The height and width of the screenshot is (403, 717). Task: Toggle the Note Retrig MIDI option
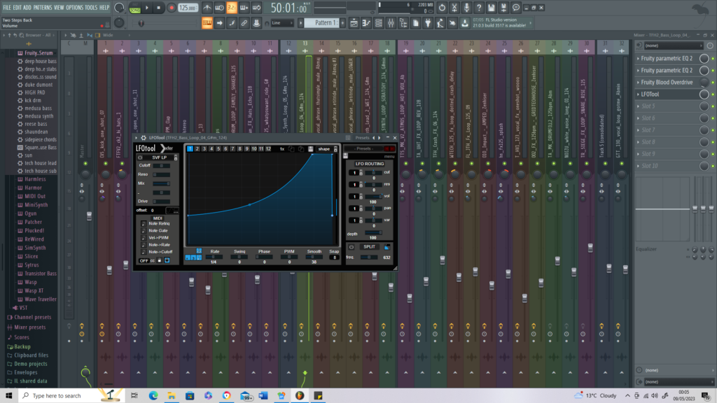point(144,224)
